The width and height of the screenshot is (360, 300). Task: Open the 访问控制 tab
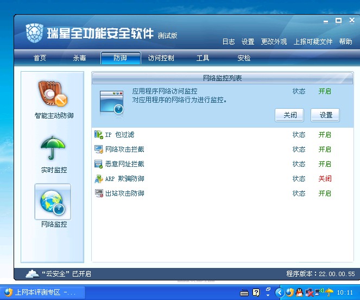click(161, 58)
